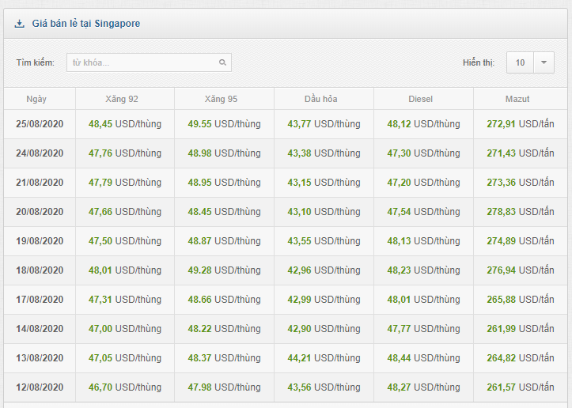The image size is (572, 408).
Task: Click the Tìm kiếm label
Action: [36, 62]
